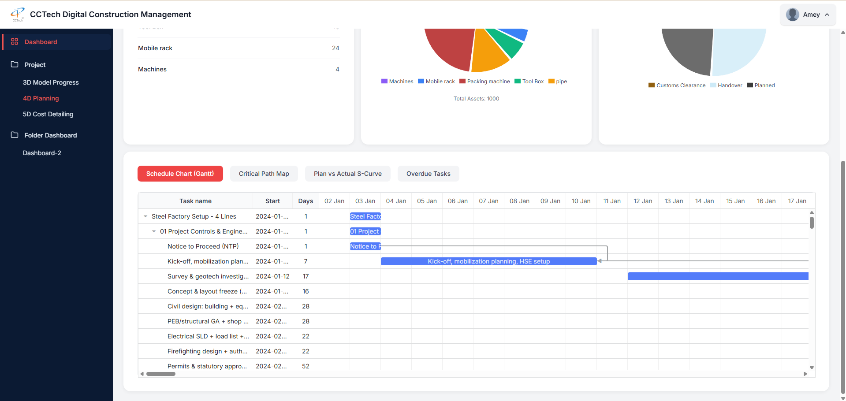
Task: Click Gantt scroll up arrow
Action: click(x=812, y=213)
